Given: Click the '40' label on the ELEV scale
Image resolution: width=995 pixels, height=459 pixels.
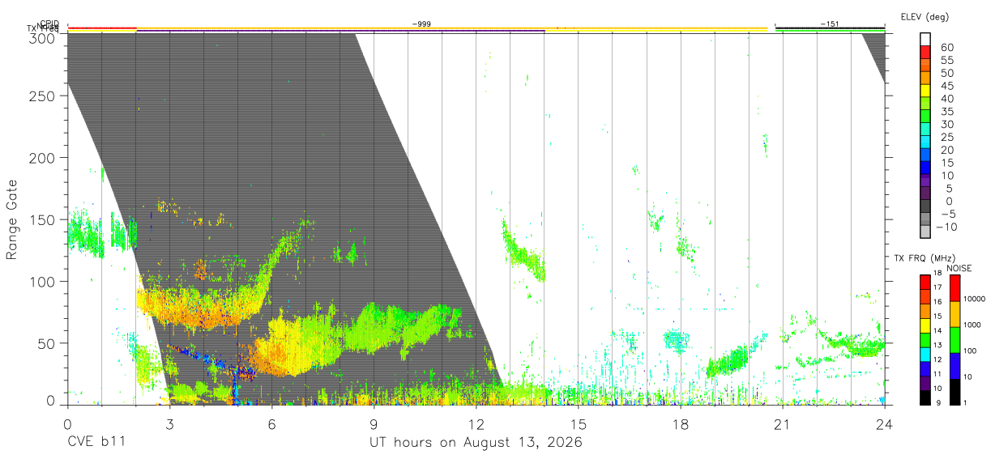Looking at the screenshot, I should click(946, 99).
